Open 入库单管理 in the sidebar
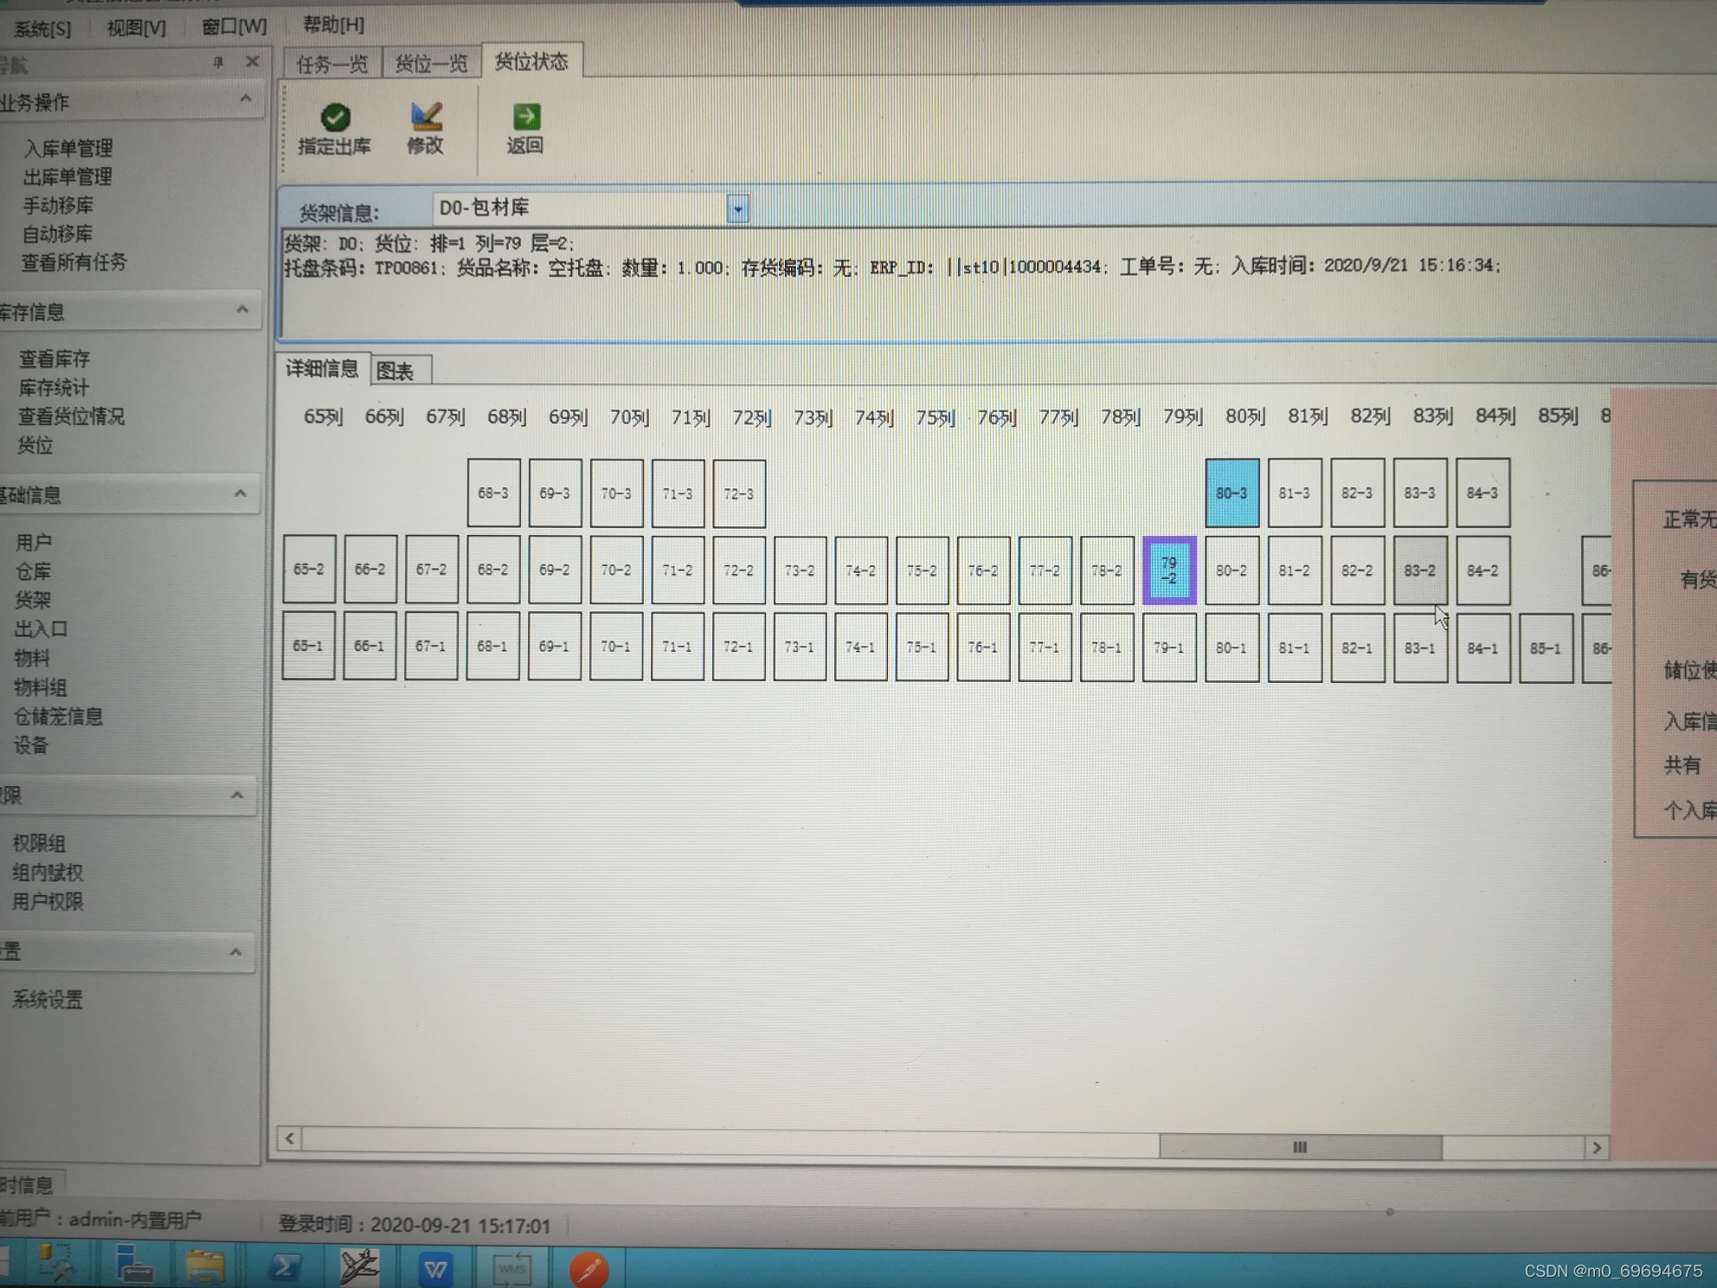The image size is (1717, 1288). (x=68, y=148)
